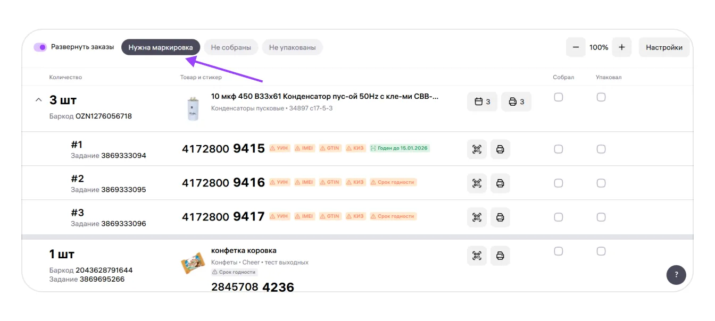Mark конфетка коровка as Собрал
The width and height of the screenshot is (715, 321).
coord(558,251)
